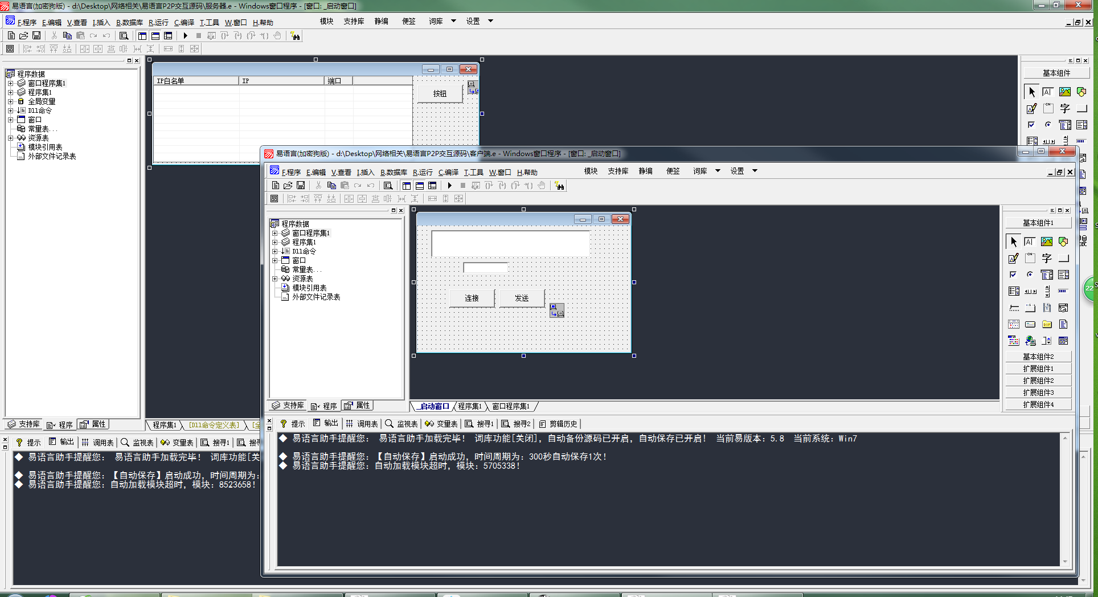Select the DIR directory box component

coord(1047,325)
